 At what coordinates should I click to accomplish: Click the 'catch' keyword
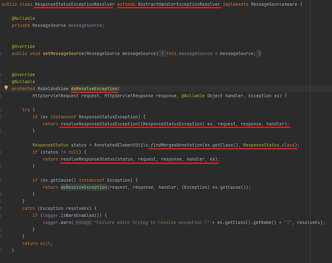click(x=28, y=208)
